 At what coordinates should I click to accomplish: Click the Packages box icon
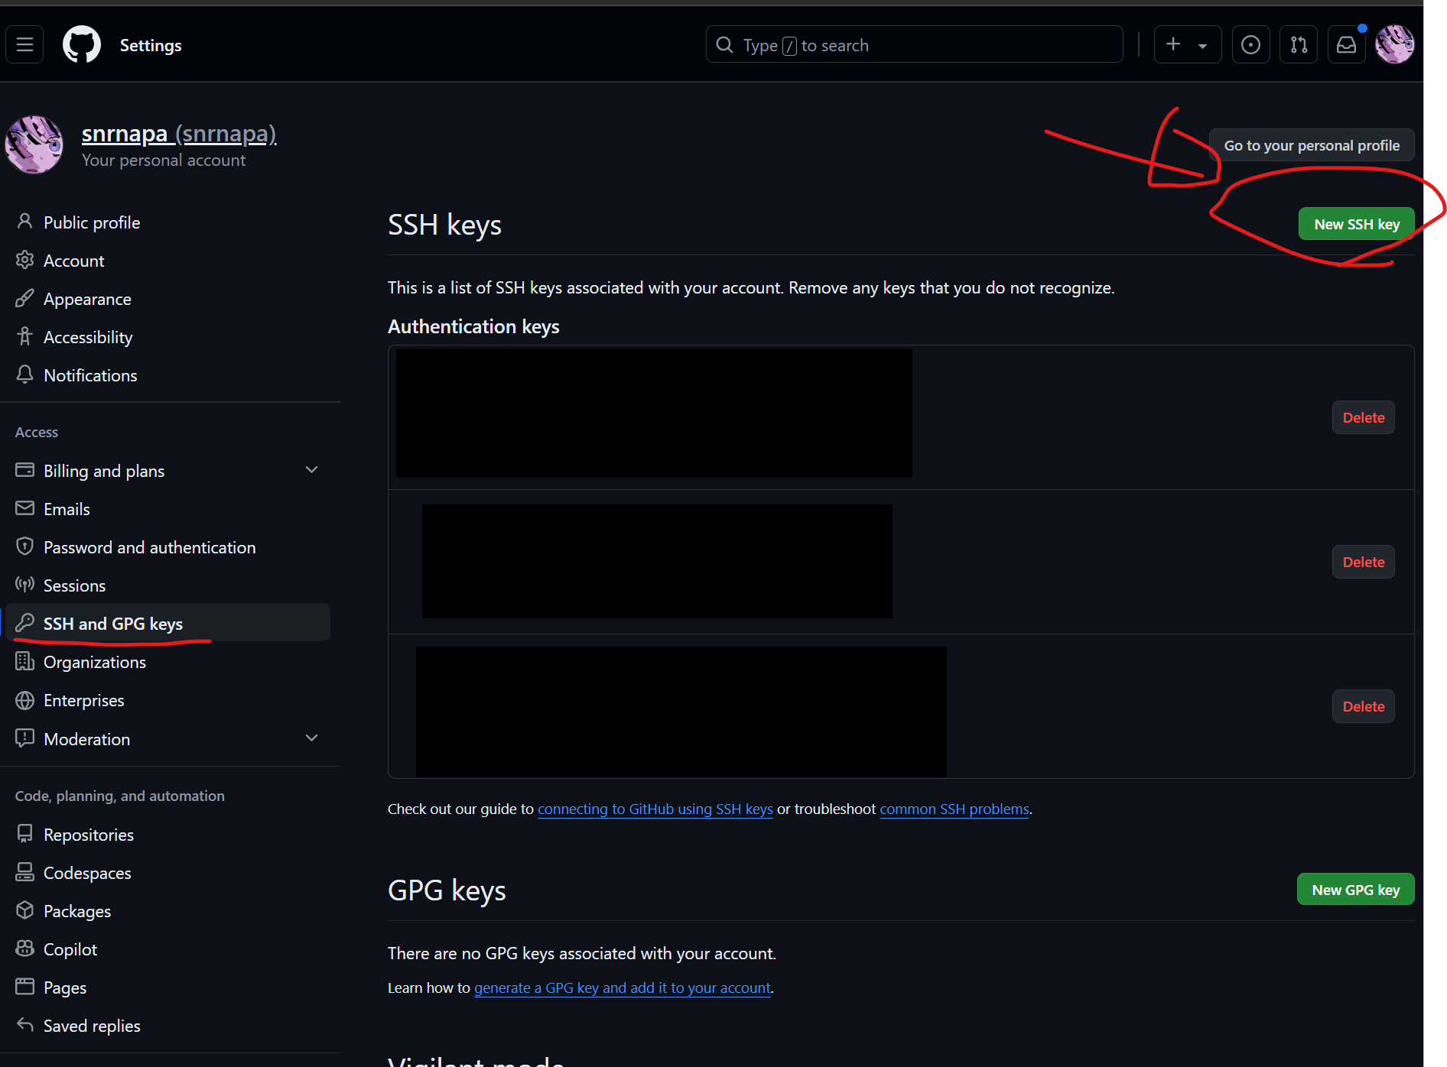tap(24, 910)
